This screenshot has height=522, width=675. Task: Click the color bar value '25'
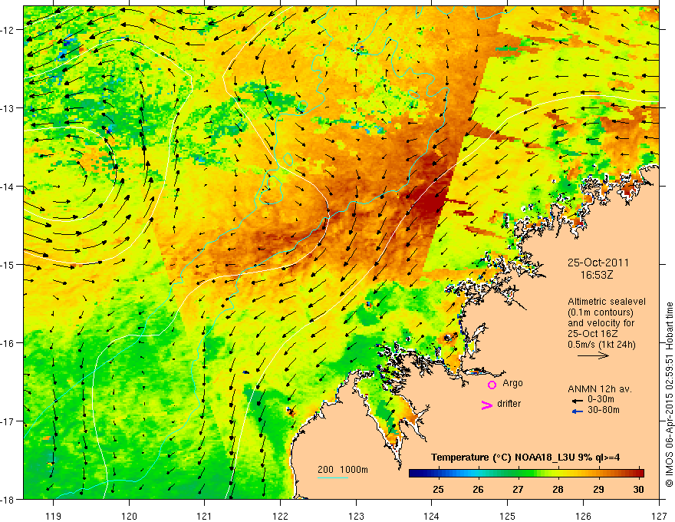click(438, 489)
